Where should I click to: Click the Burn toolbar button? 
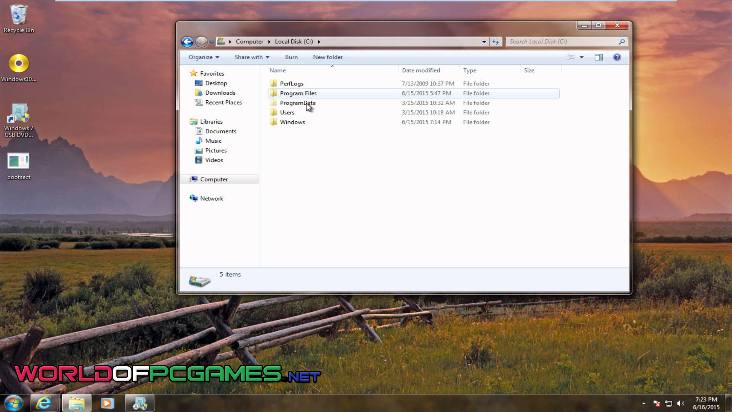click(x=291, y=57)
